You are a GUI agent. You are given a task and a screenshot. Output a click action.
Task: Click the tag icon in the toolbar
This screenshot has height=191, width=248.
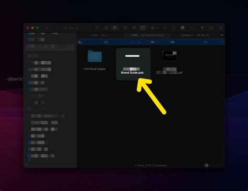tap(174, 28)
